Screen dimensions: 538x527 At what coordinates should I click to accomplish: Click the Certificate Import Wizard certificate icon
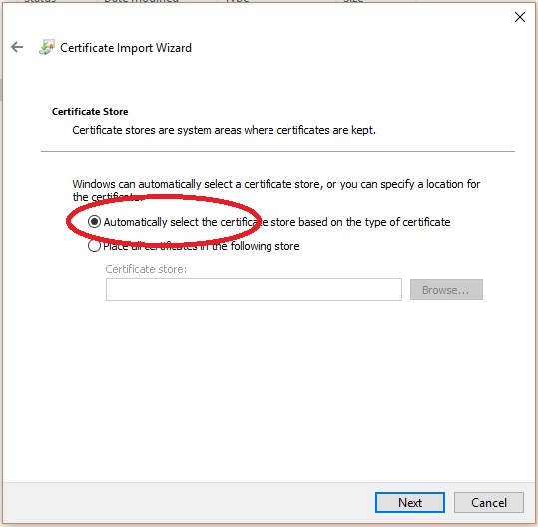click(46, 47)
